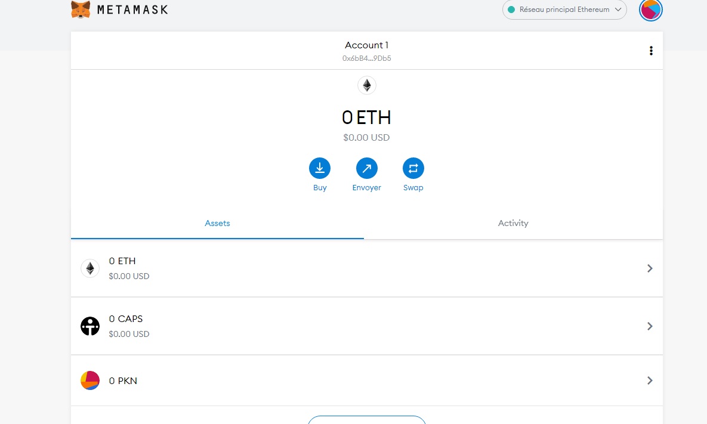This screenshot has width=707, height=424.
Task: Click the green network status dot
Action: click(511, 10)
